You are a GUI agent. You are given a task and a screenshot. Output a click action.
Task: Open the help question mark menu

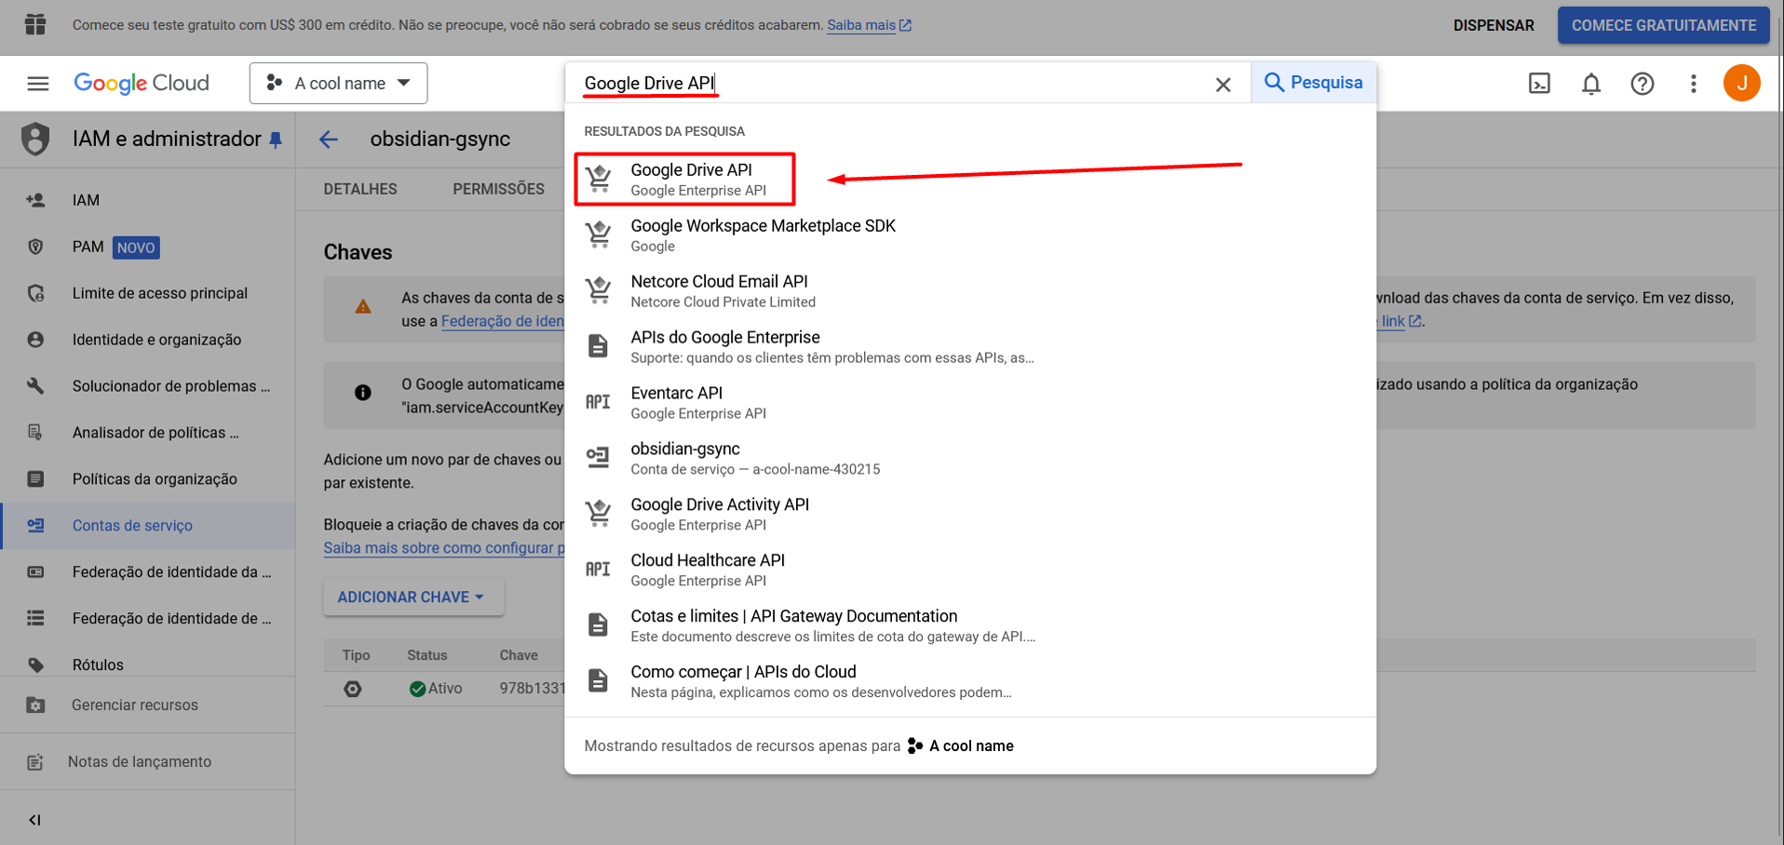click(x=1642, y=84)
